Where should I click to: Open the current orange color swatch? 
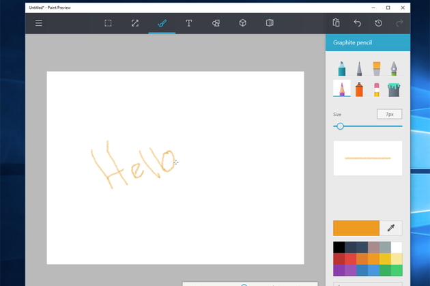point(356,228)
